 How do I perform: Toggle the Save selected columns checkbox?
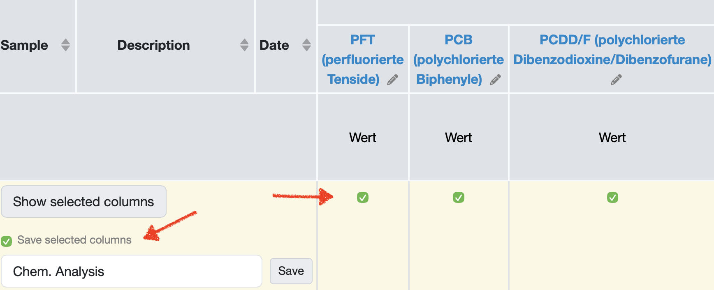pos(7,241)
